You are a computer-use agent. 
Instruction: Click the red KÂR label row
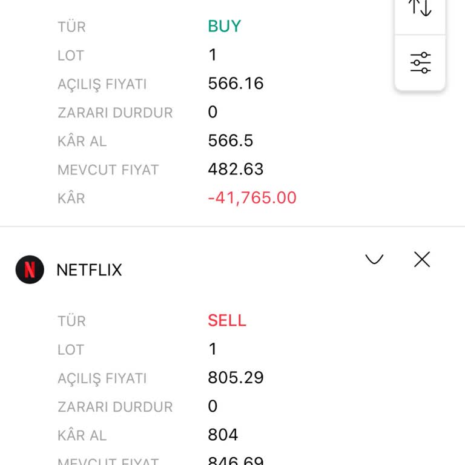point(71,198)
